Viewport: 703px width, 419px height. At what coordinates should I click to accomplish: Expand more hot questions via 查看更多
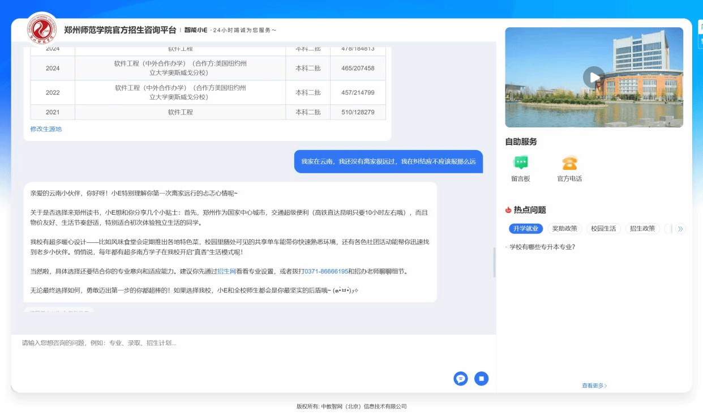click(x=594, y=386)
